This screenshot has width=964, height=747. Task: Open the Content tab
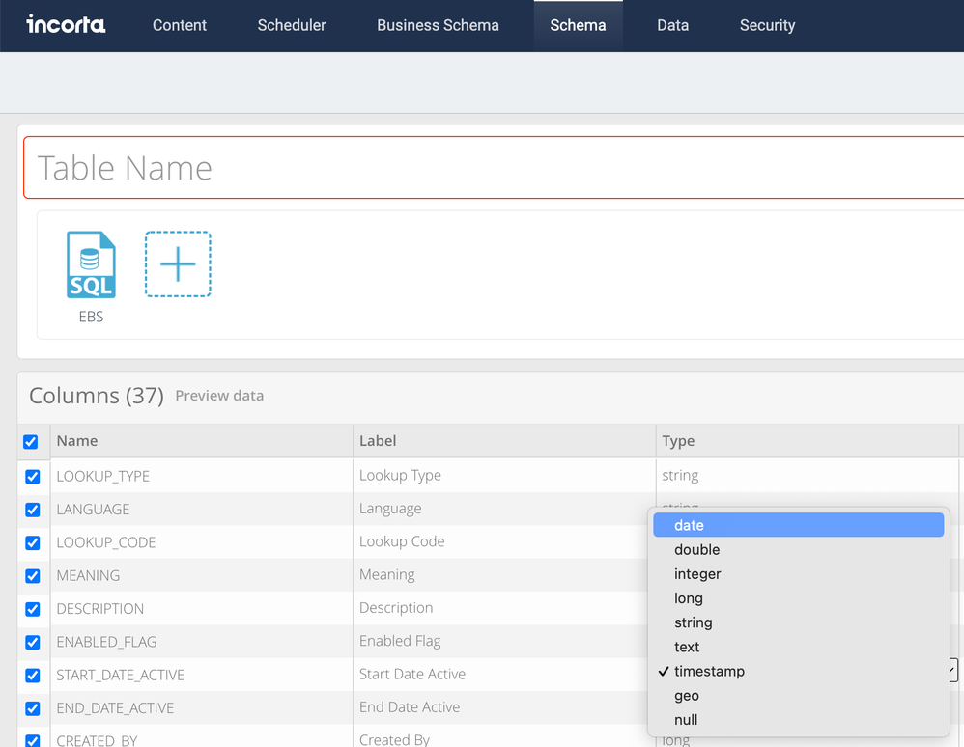(x=180, y=26)
